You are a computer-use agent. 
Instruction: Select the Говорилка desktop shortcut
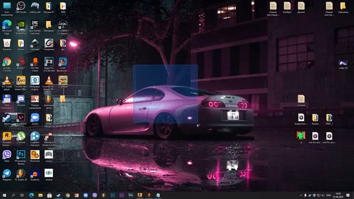tap(49, 43)
